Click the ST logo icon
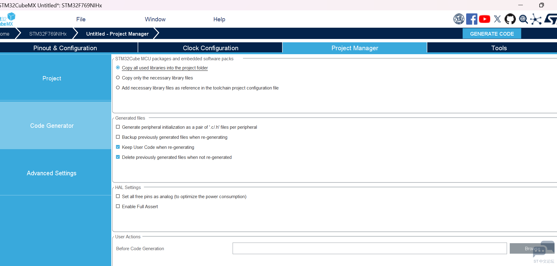The image size is (557, 266). click(551, 19)
